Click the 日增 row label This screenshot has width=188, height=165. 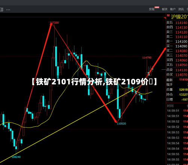[x=170, y=99]
